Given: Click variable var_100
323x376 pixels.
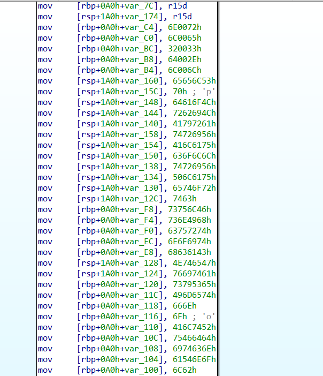Looking at the screenshot, I should point(142,370).
